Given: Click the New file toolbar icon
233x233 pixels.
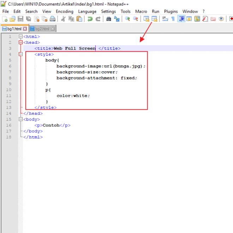Looking at the screenshot, I should (x=5, y=19).
